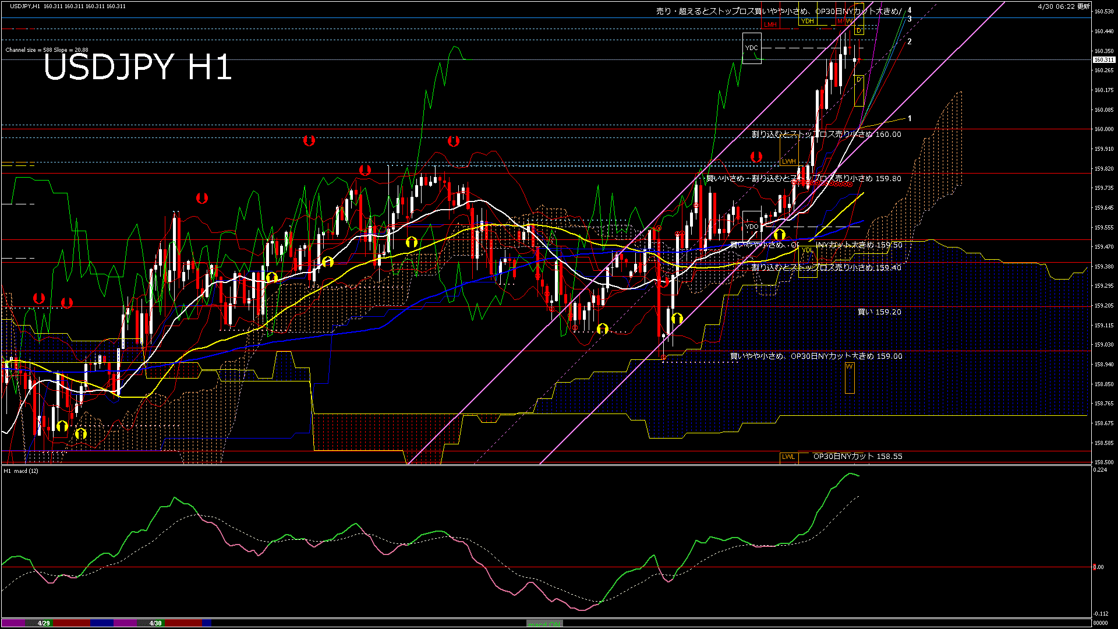Click the H1 macd (12) indicator label

(21, 471)
